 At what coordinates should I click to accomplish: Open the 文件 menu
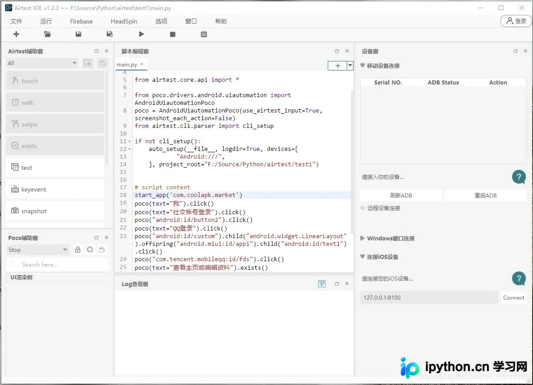16,21
